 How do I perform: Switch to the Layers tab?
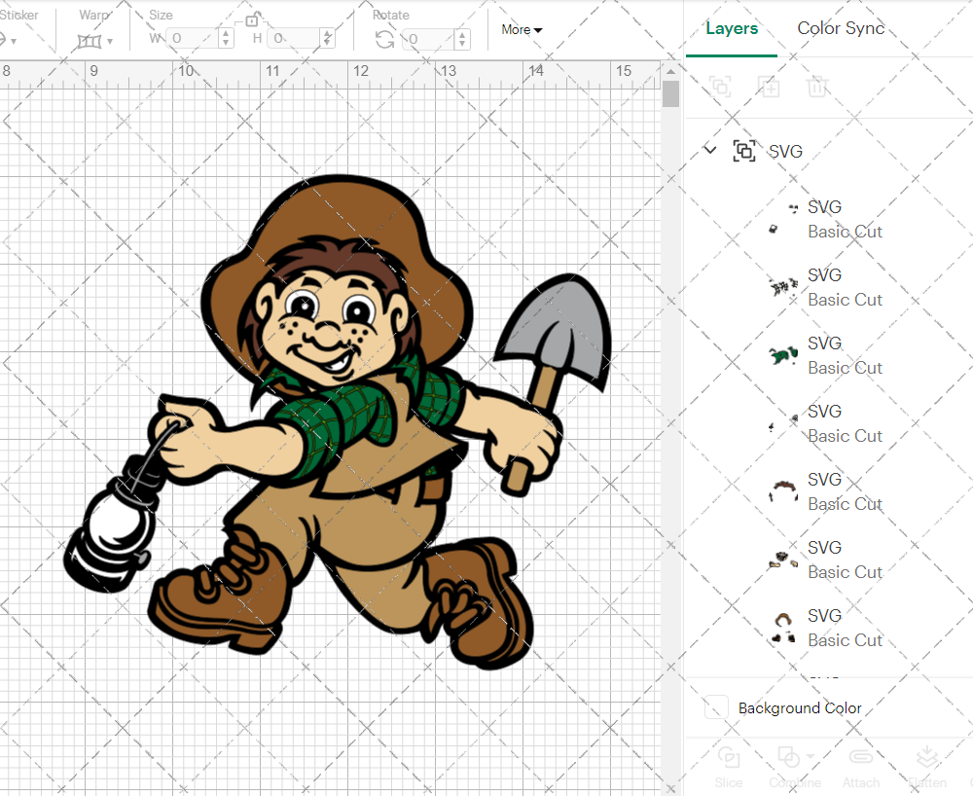(732, 28)
